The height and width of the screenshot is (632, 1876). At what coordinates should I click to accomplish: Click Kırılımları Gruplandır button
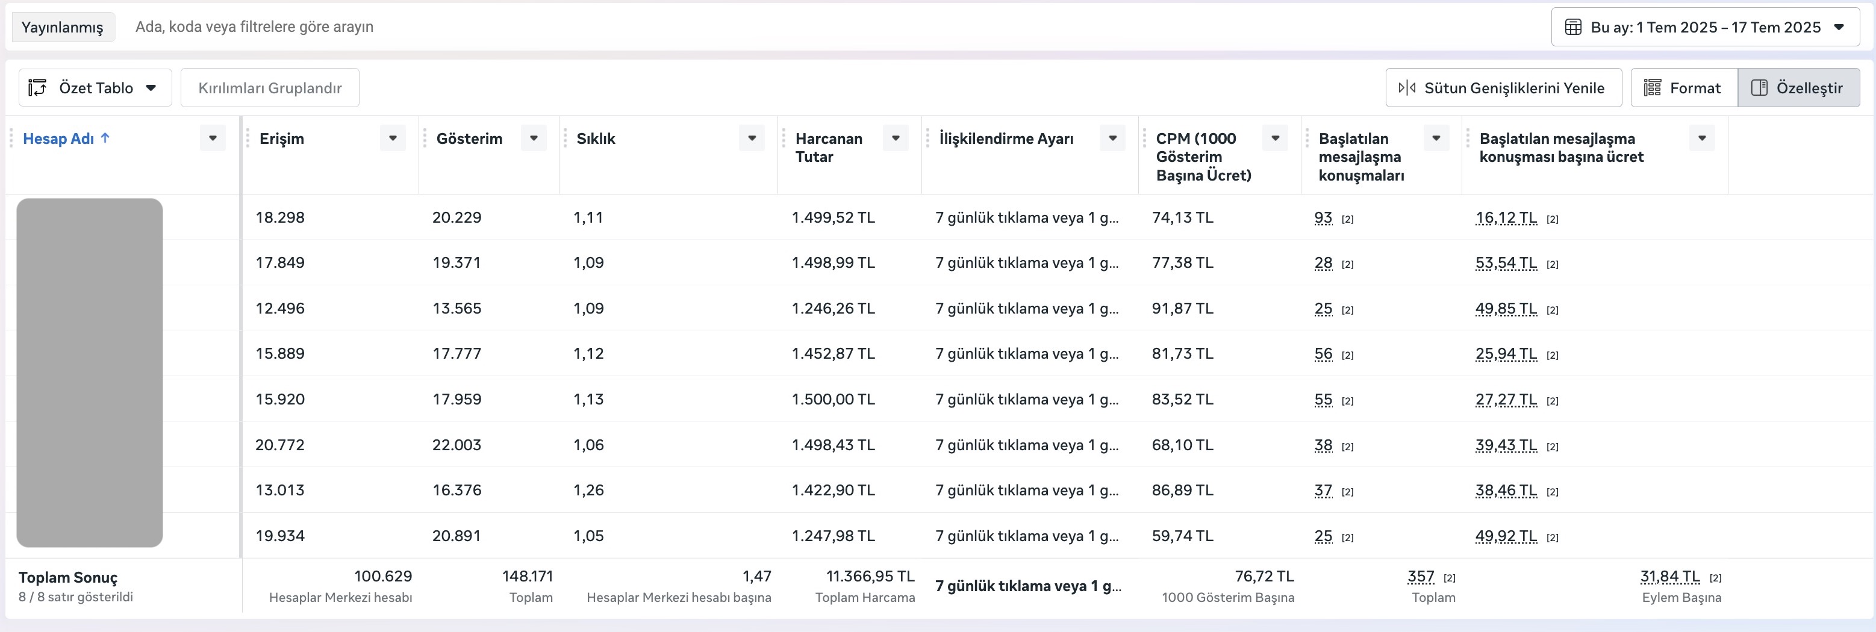270,88
